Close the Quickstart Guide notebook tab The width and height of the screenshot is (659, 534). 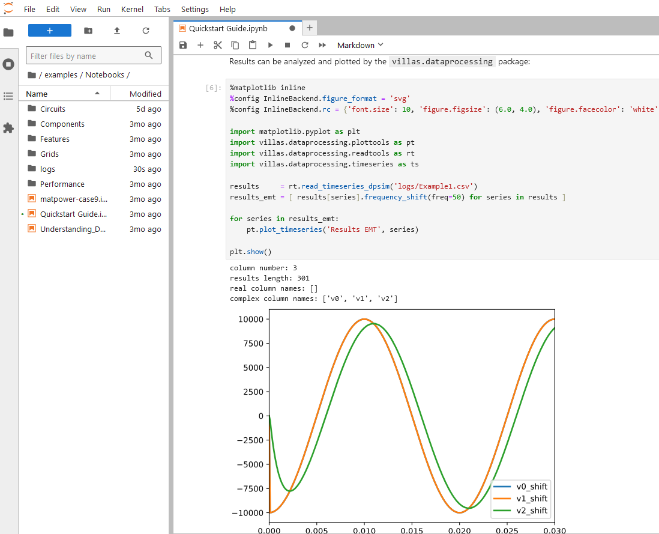(x=292, y=28)
